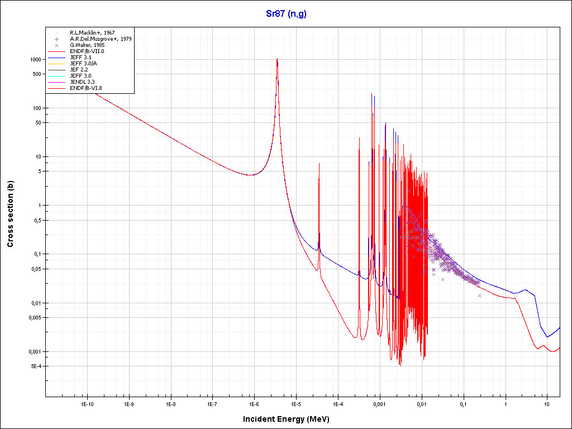Viewport: 572px width, 429px height.
Task: Click the yellow JEFF 3.0/A legend line
Action: [x=56, y=64]
